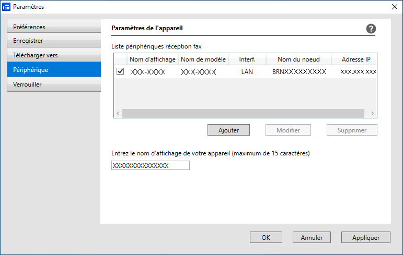Click the Annuler button
The height and width of the screenshot is (255, 403).
(x=312, y=238)
